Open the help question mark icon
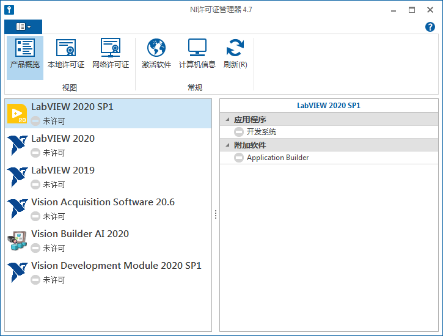 tap(430, 27)
